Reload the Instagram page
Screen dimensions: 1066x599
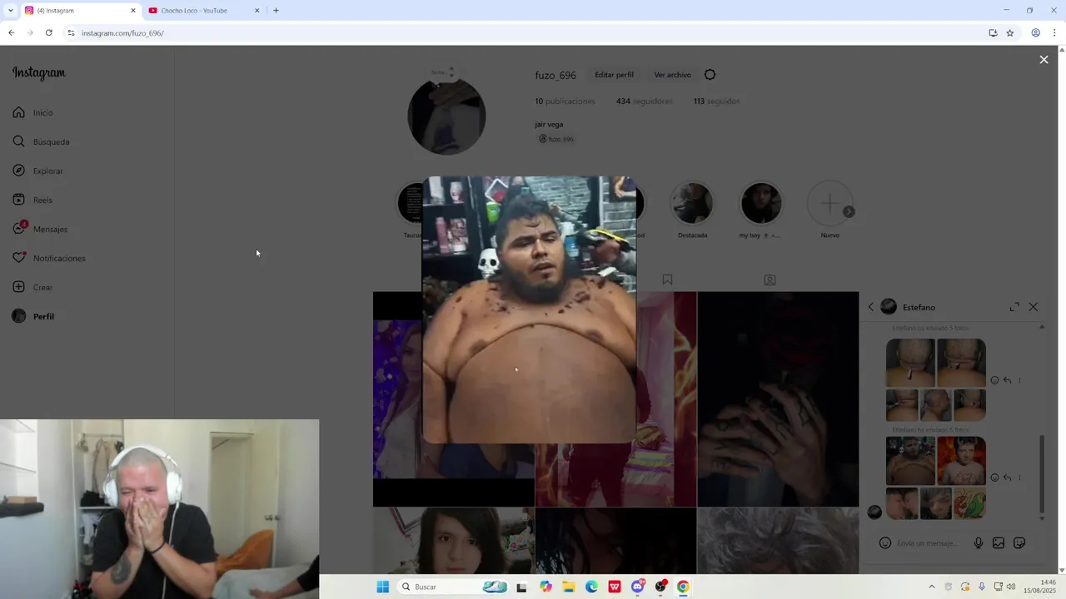(x=48, y=33)
